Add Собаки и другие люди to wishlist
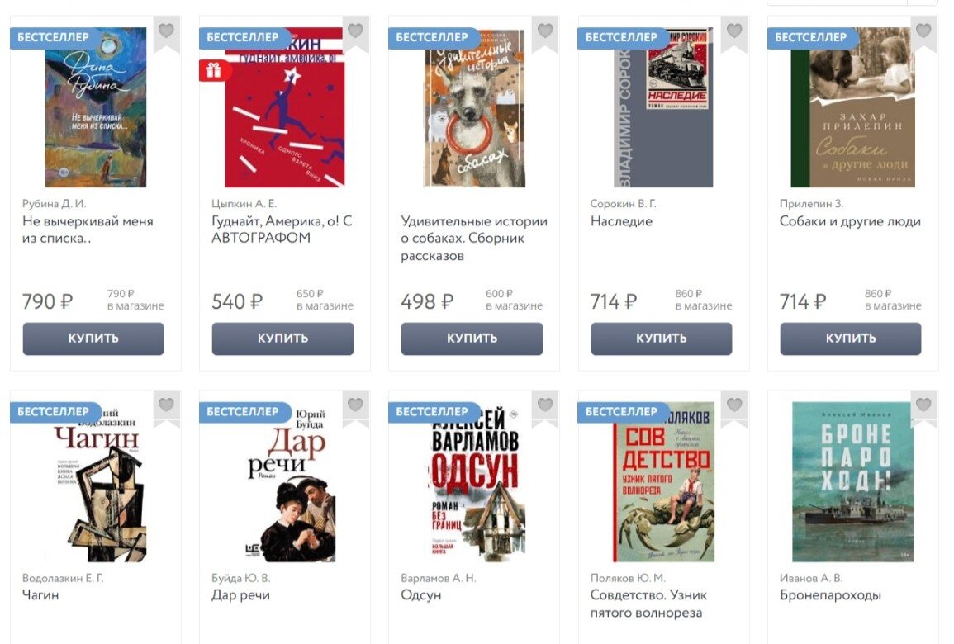 pos(923,31)
